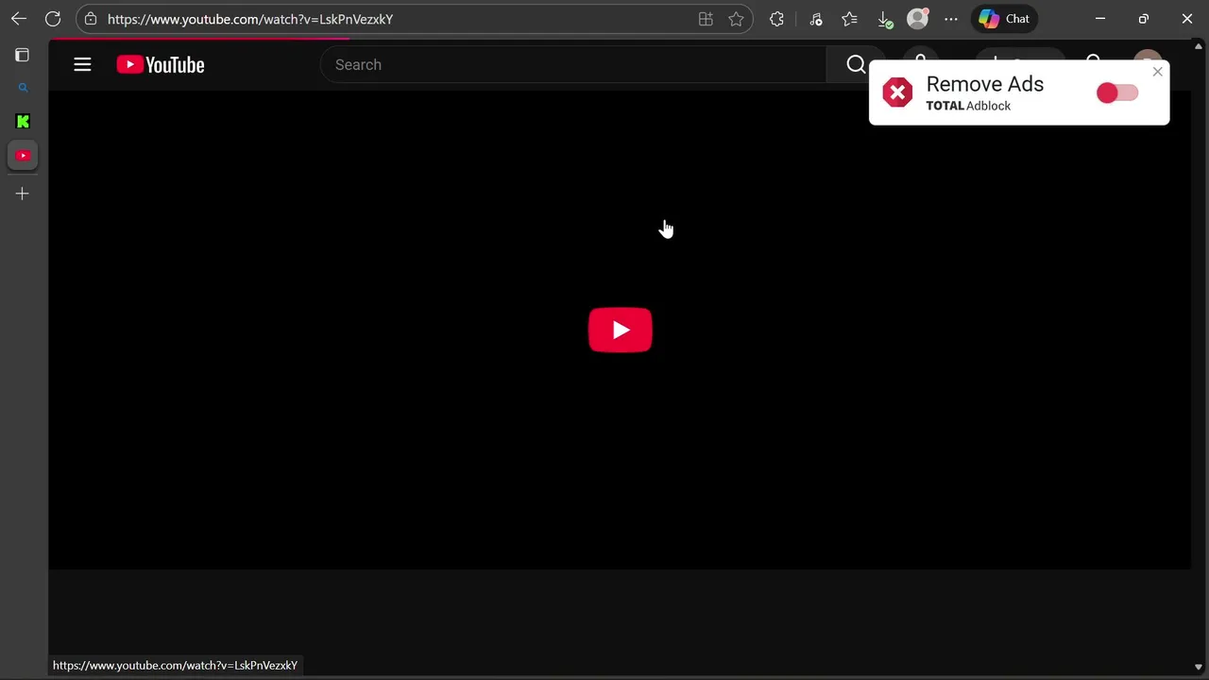Open the browser profile avatar
Screen dimensions: 1209x680
[x=917, y=19]
